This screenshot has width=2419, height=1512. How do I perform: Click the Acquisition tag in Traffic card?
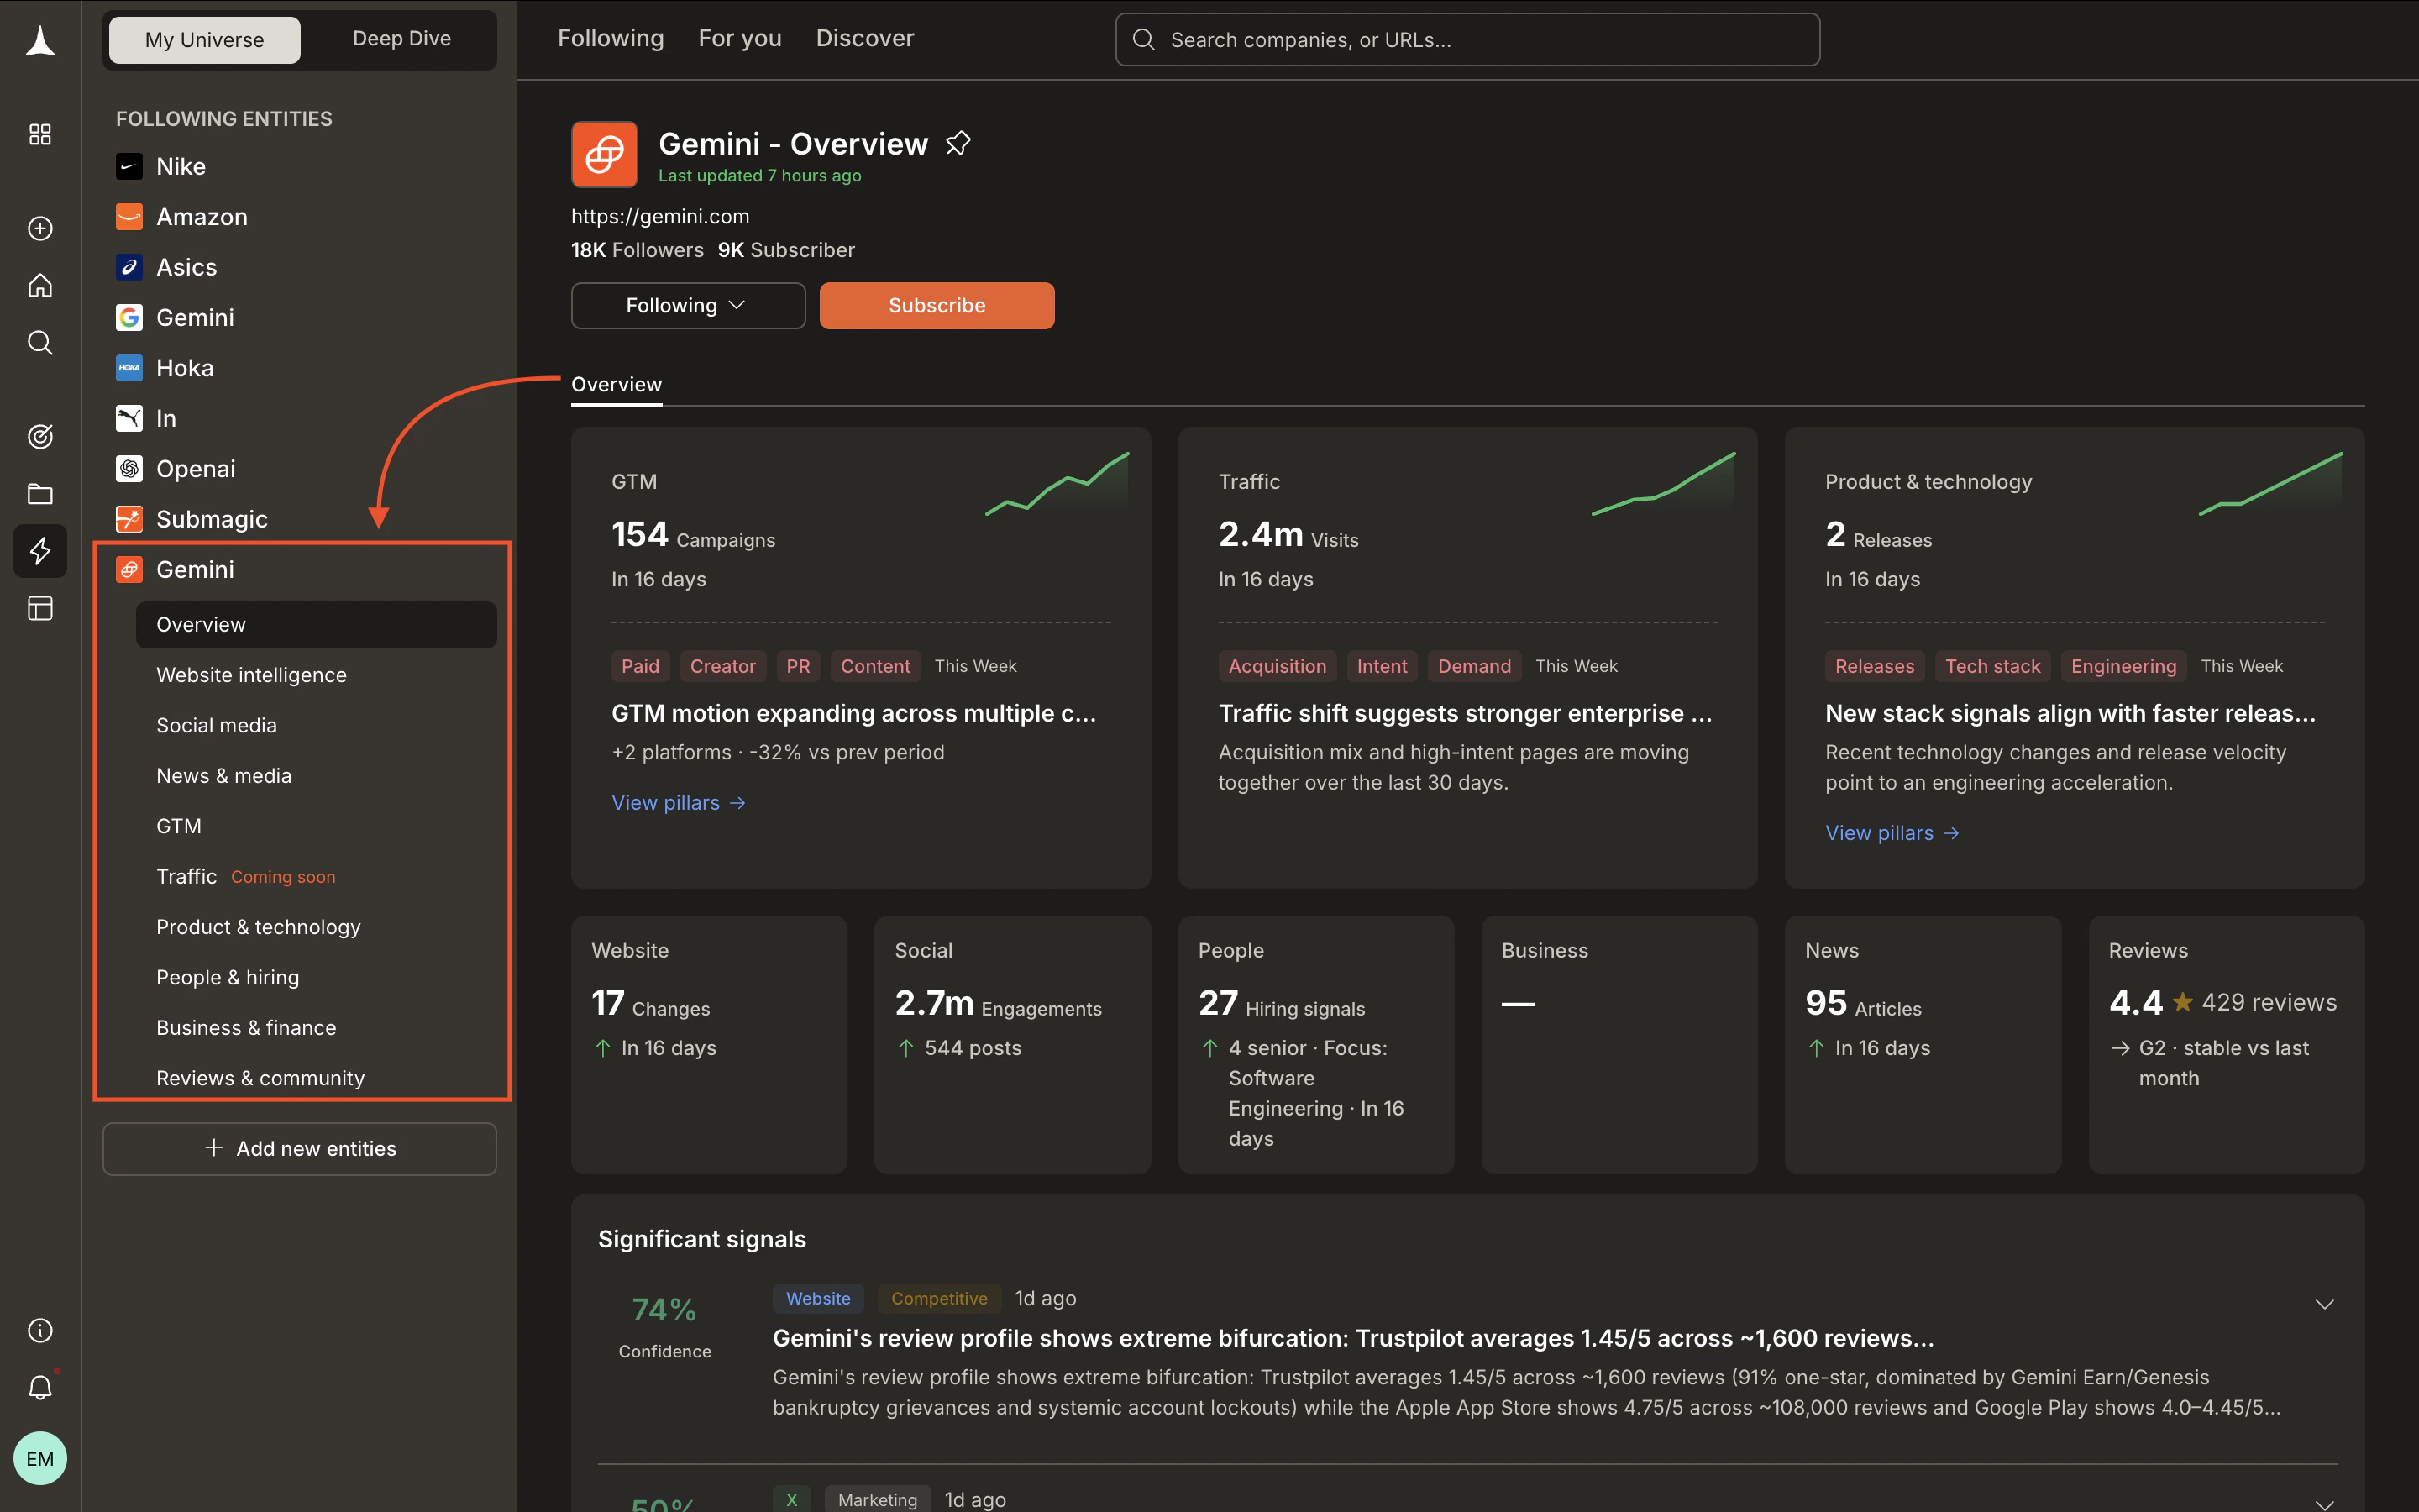pos(1277,666)
